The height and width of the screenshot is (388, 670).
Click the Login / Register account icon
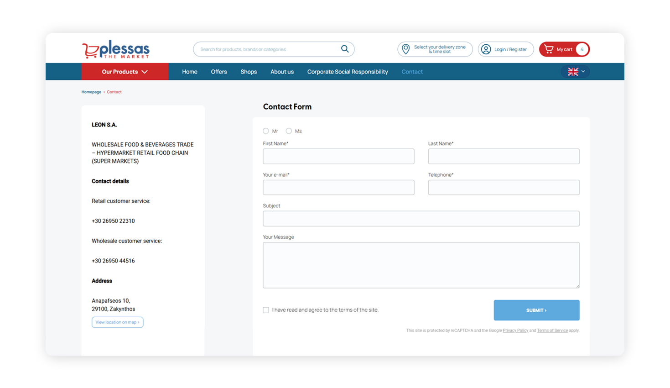[x=485, y=49]
